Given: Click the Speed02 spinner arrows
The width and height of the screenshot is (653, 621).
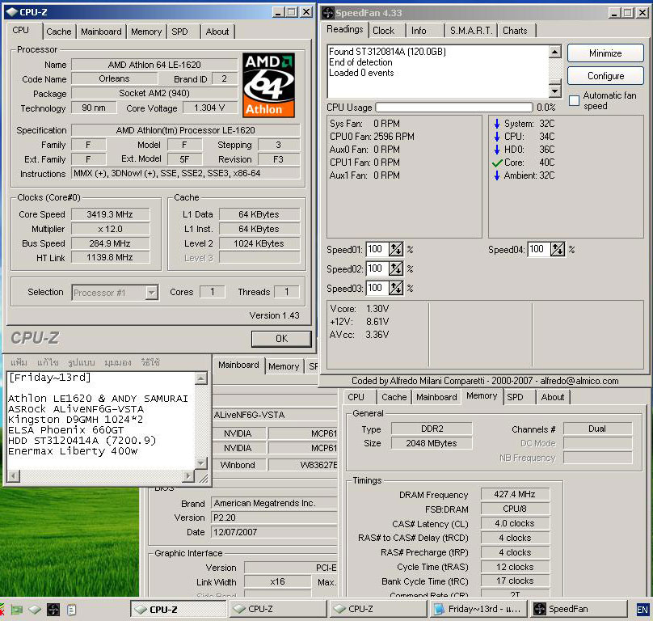Looking at the screenshot, I should [396, 268].
